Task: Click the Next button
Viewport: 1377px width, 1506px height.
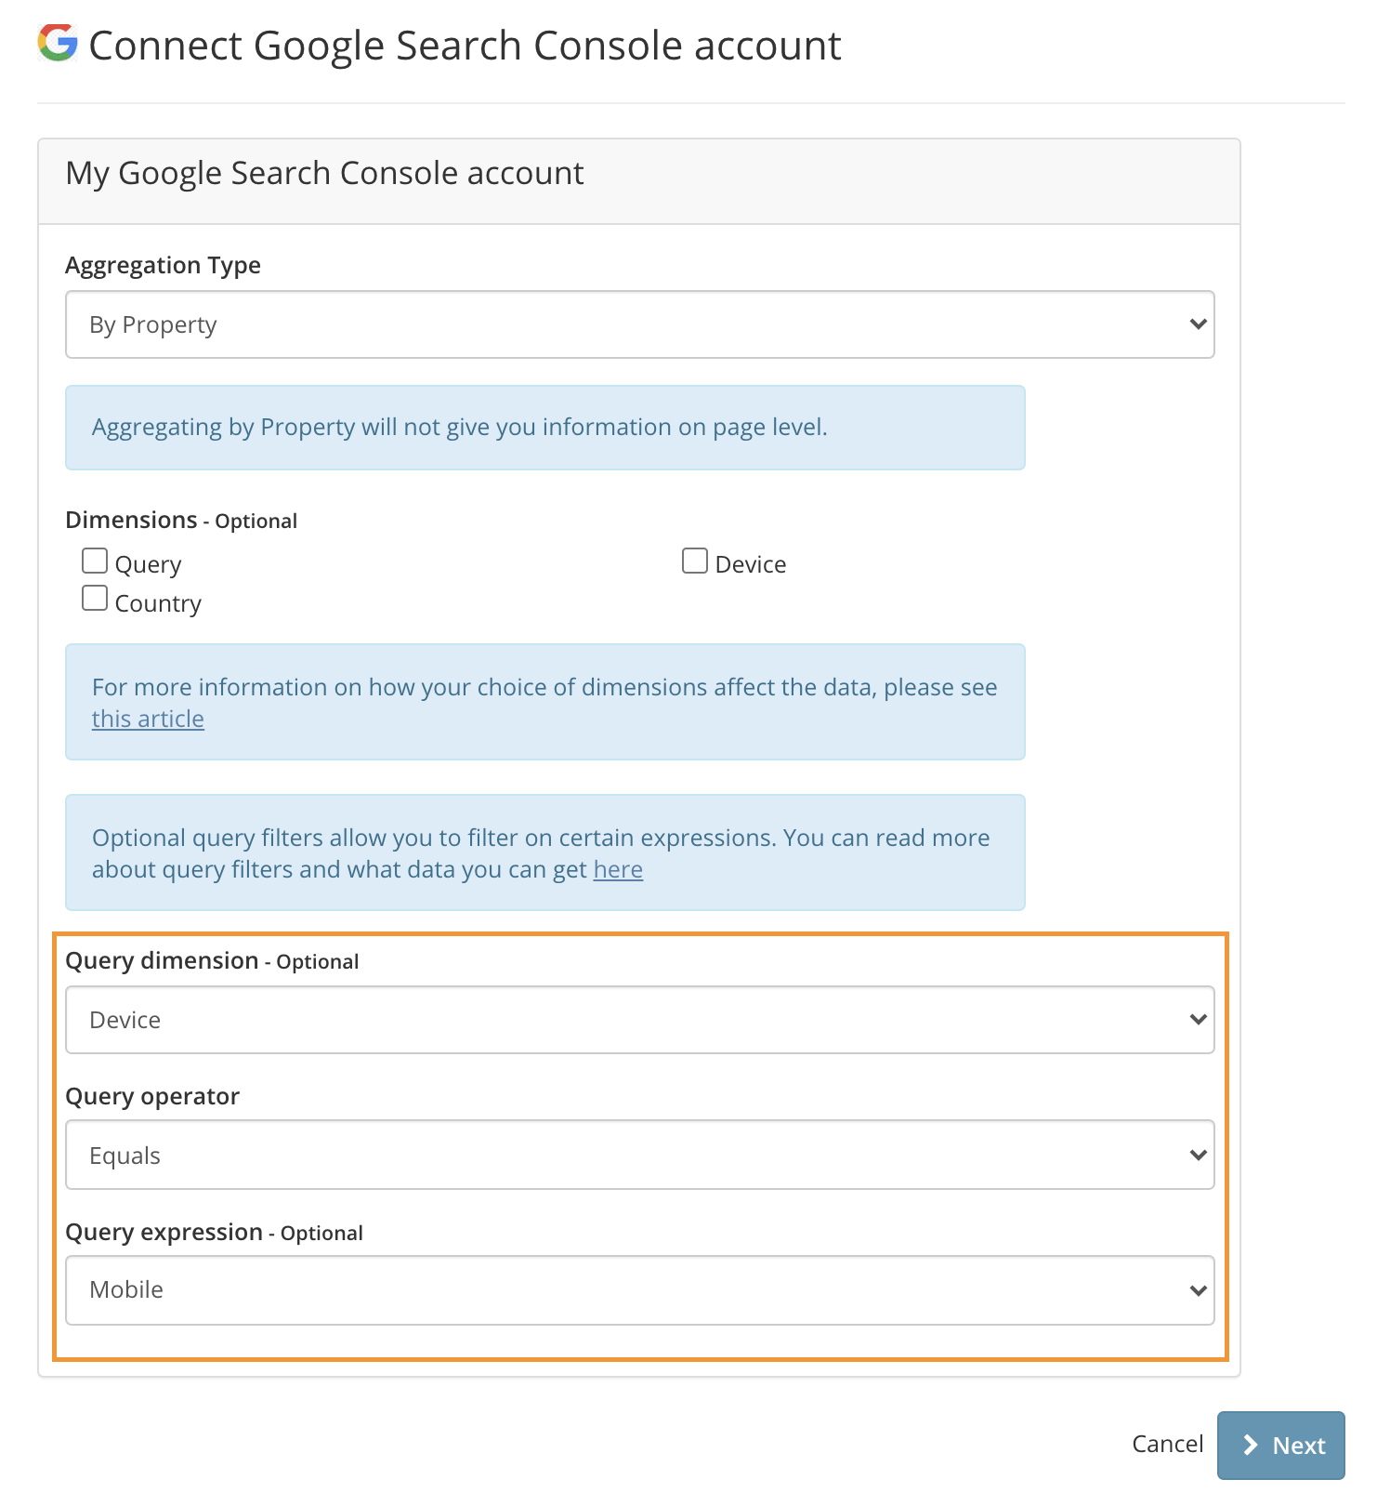Action: pos(1281,1446)
